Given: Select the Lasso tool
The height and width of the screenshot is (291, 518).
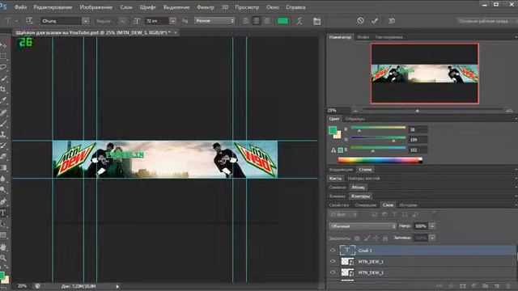Looking at the screenshot, I should click(3, 67).
